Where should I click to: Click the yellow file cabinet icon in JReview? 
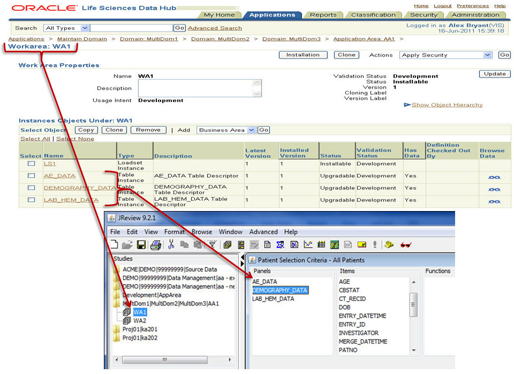point(241,244)
